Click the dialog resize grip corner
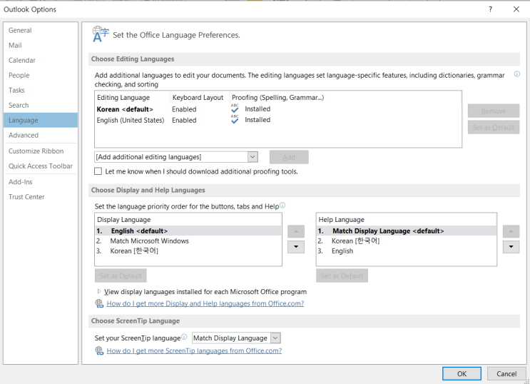 526,380
